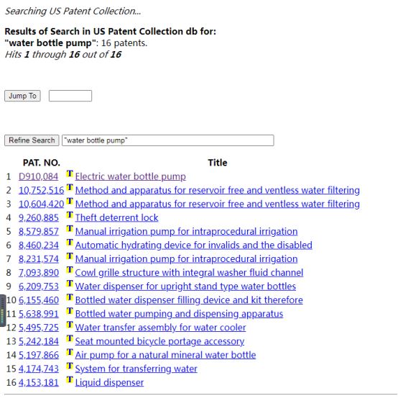Open Bottled water pumping and dispensing title
The image size is (398, 401).
click(179, 314)
